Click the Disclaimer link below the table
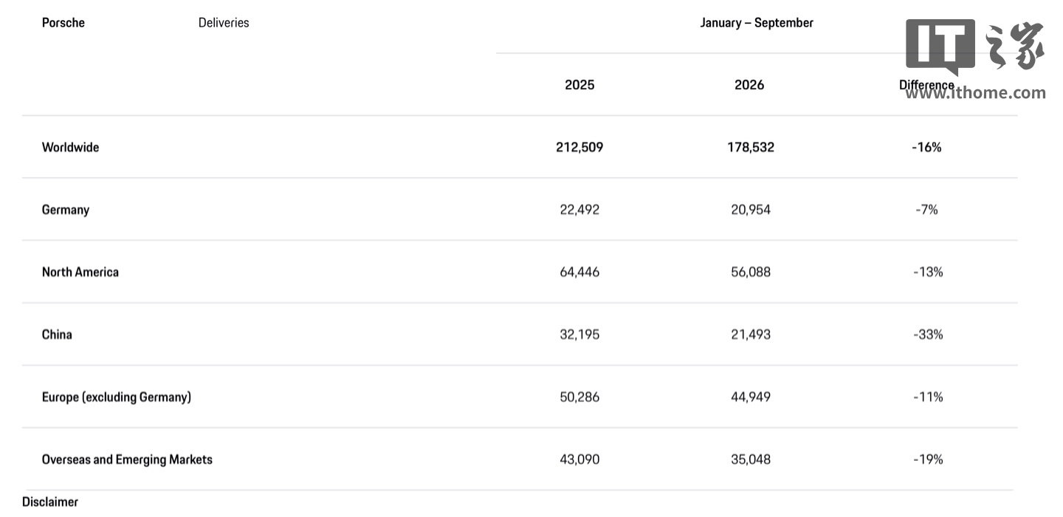1063x517 pixels. (50, 502)
